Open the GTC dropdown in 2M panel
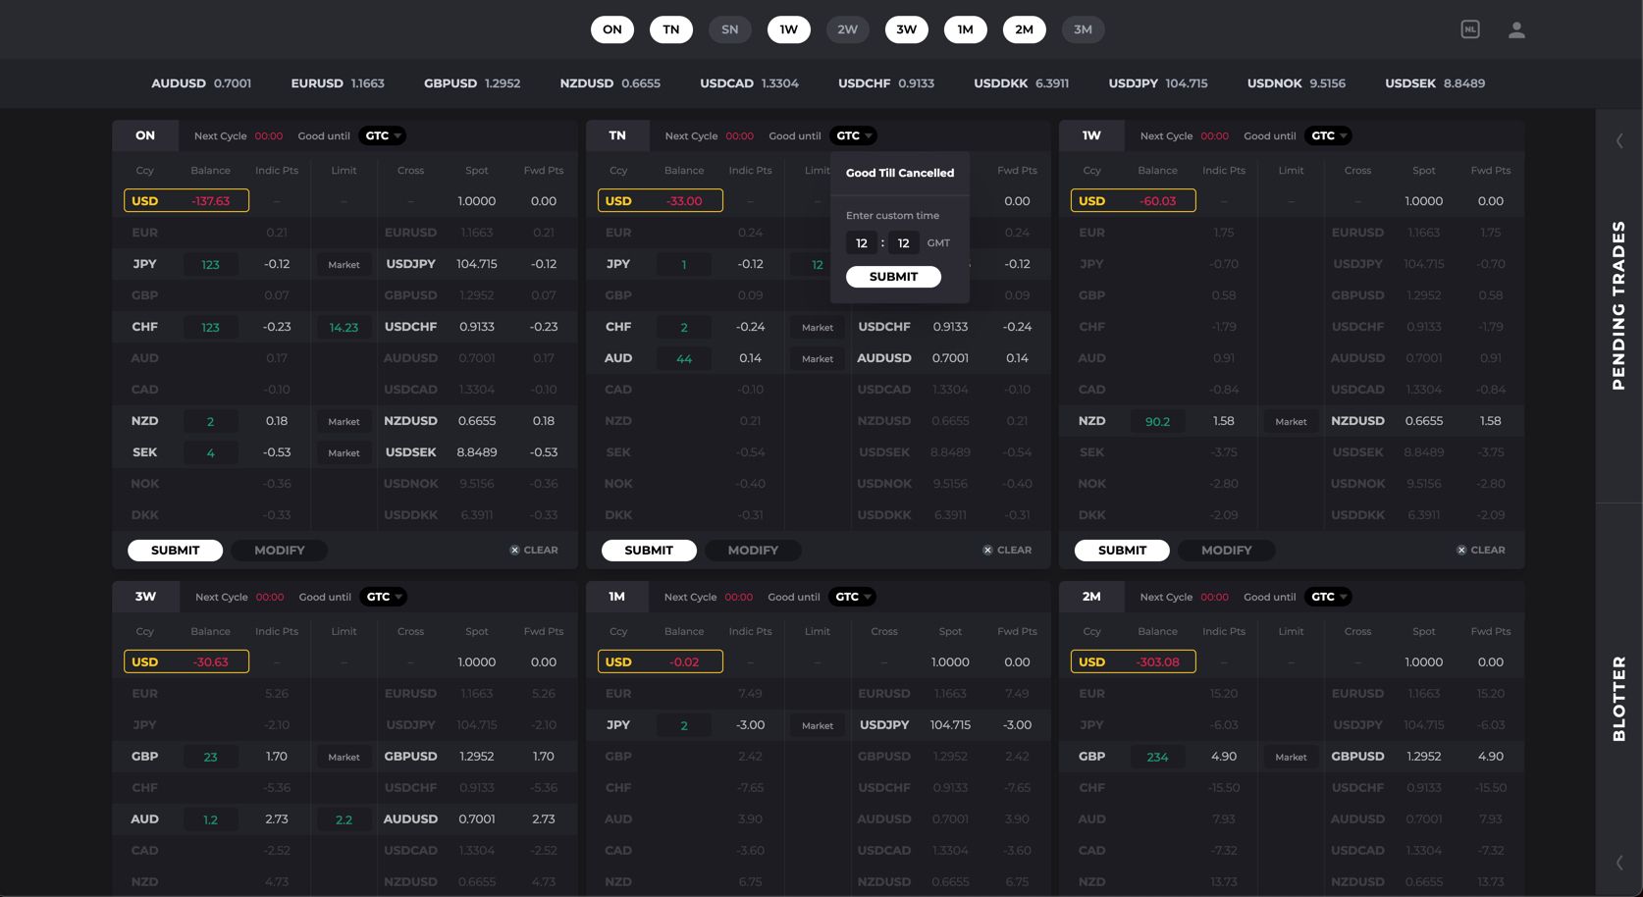This screenshot has width=1643, height=897. point(1329,597)
